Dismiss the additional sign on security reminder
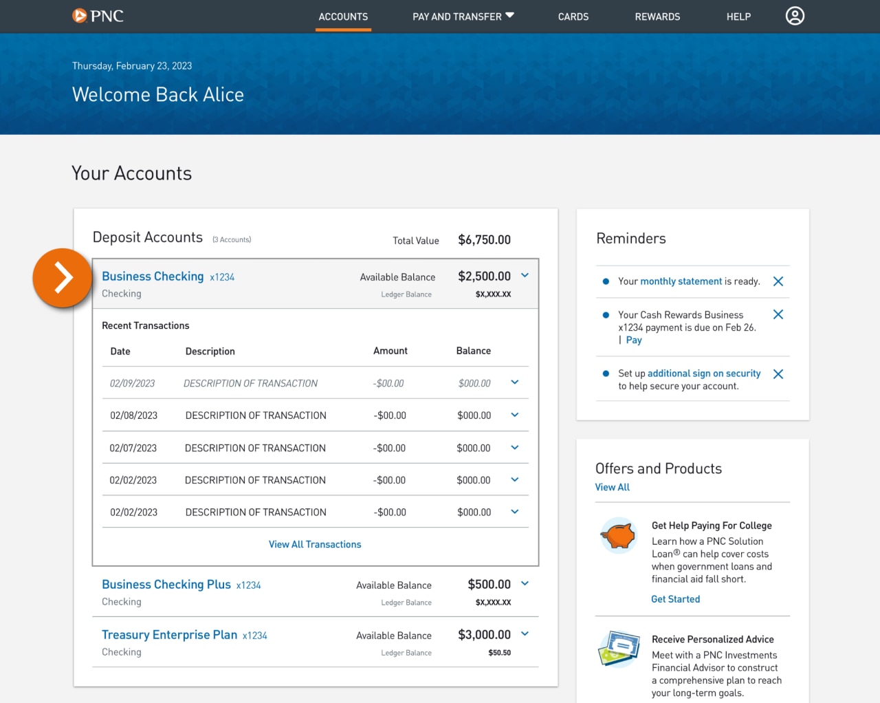 pyautogui.click(x=778, y=374)
